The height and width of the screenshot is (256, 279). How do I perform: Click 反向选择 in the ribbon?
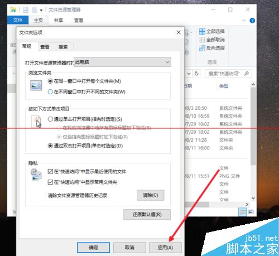click(212, 48)
